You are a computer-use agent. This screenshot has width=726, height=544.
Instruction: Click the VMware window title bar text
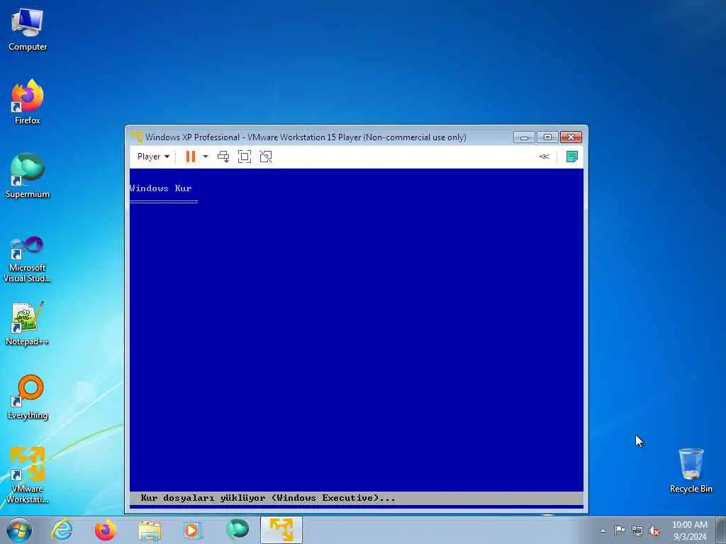[306, 137]
